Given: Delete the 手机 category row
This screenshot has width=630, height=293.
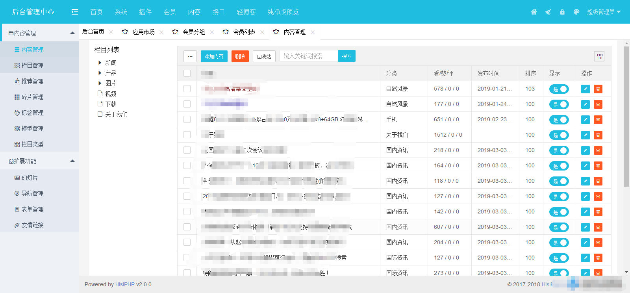Looking at the screenshot, I should (598, 120).
